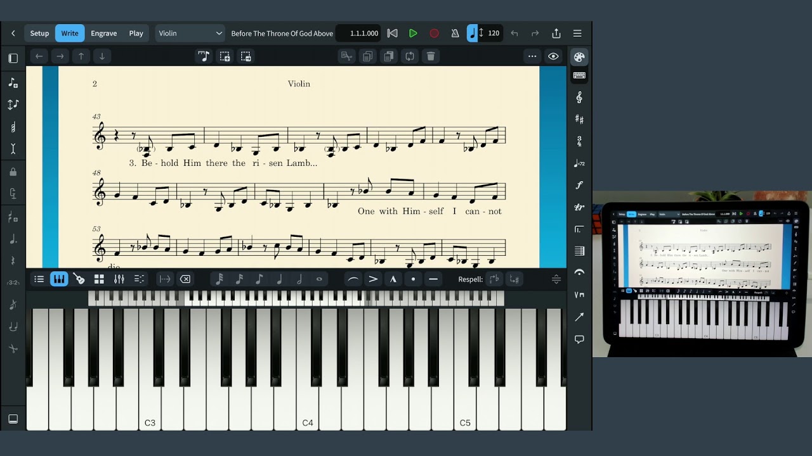Open the Clefs panel
Viewport: 812px width, 456px height.
click(579, 98)
